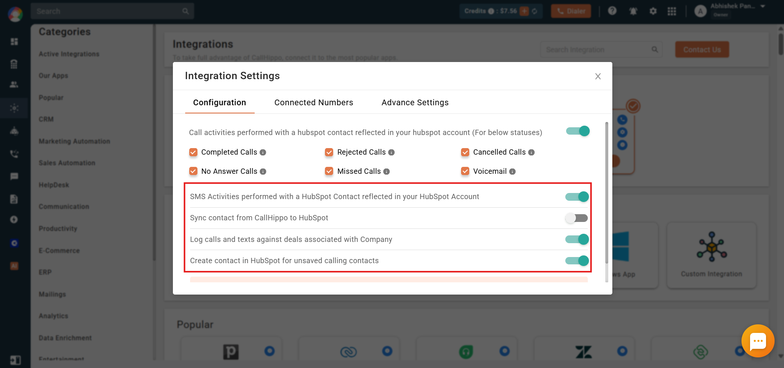Click the AI icon in sidebar
The height and width of the screenshot is (368, 784).
tap(14, 266)
